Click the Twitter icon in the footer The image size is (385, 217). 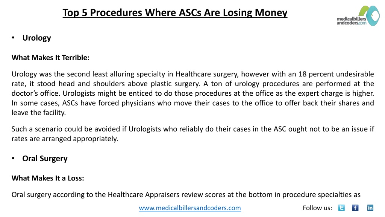(341, 208)
